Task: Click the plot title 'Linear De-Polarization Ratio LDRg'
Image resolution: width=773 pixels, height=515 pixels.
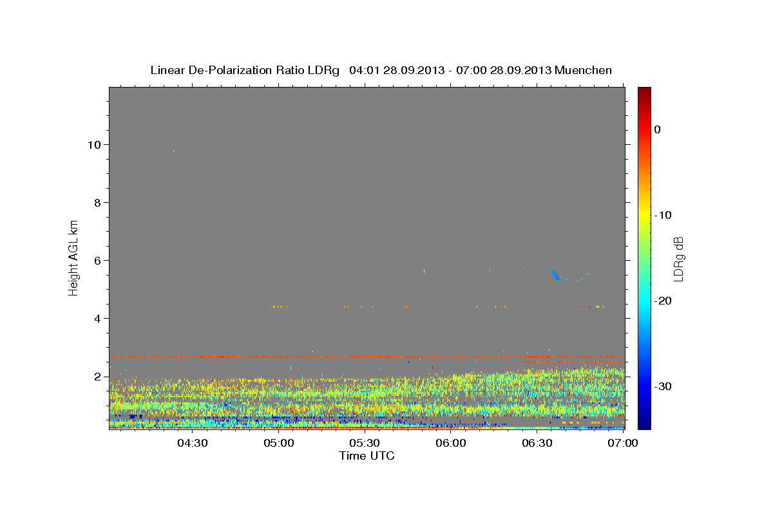Action: [x=245, y=70]
